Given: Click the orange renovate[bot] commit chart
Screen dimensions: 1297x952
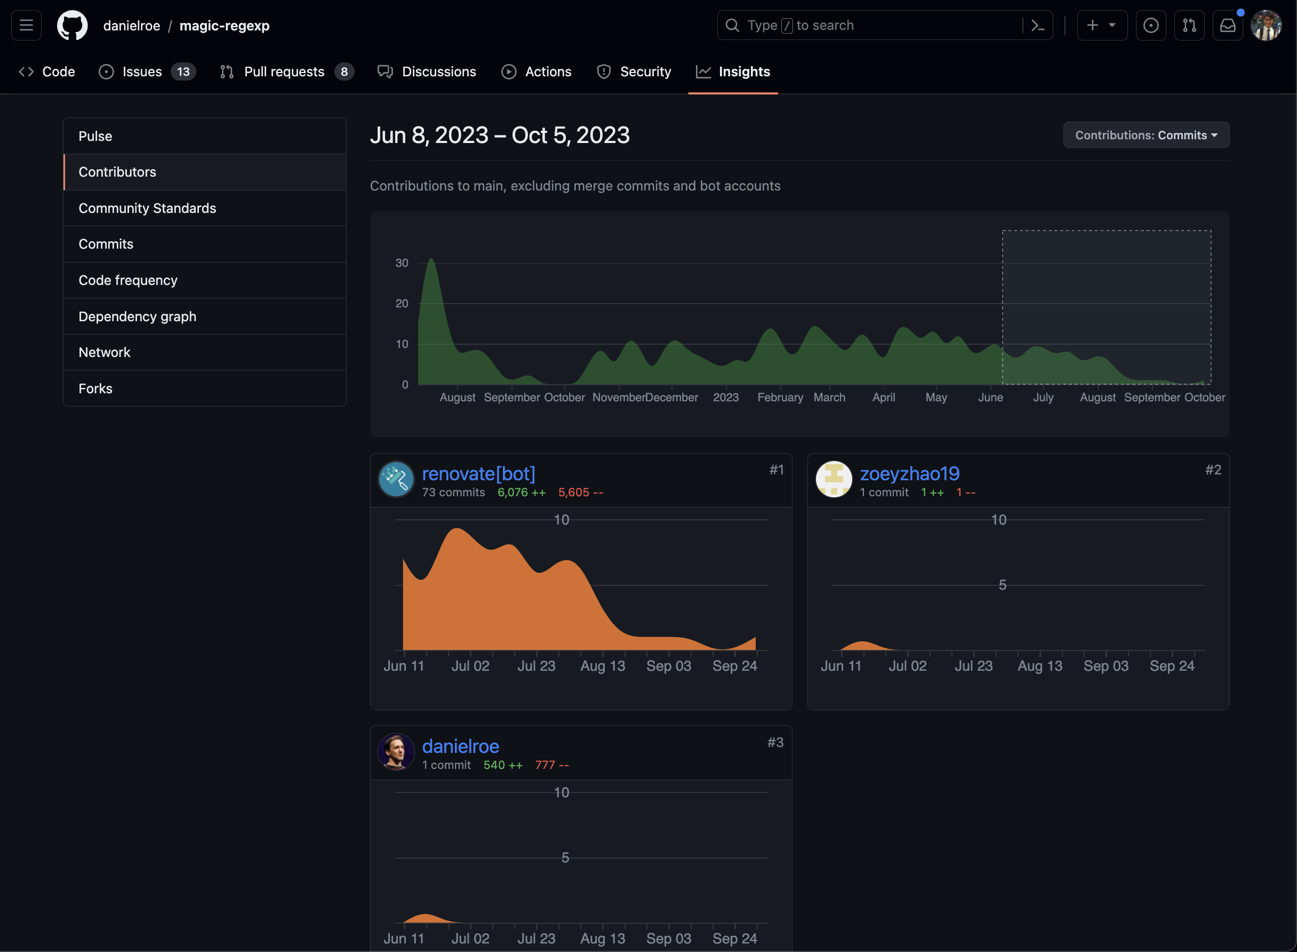Looking at the screenshot, I should (579, 589).
